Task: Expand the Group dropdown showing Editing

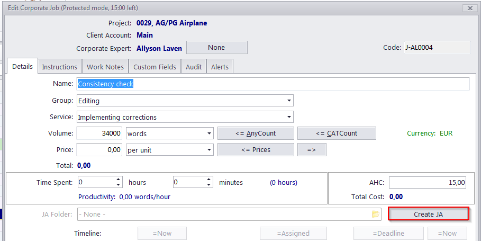Action: (289, 101)
